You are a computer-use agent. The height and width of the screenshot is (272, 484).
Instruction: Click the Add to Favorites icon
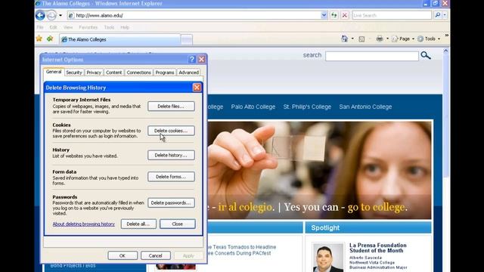50,39
